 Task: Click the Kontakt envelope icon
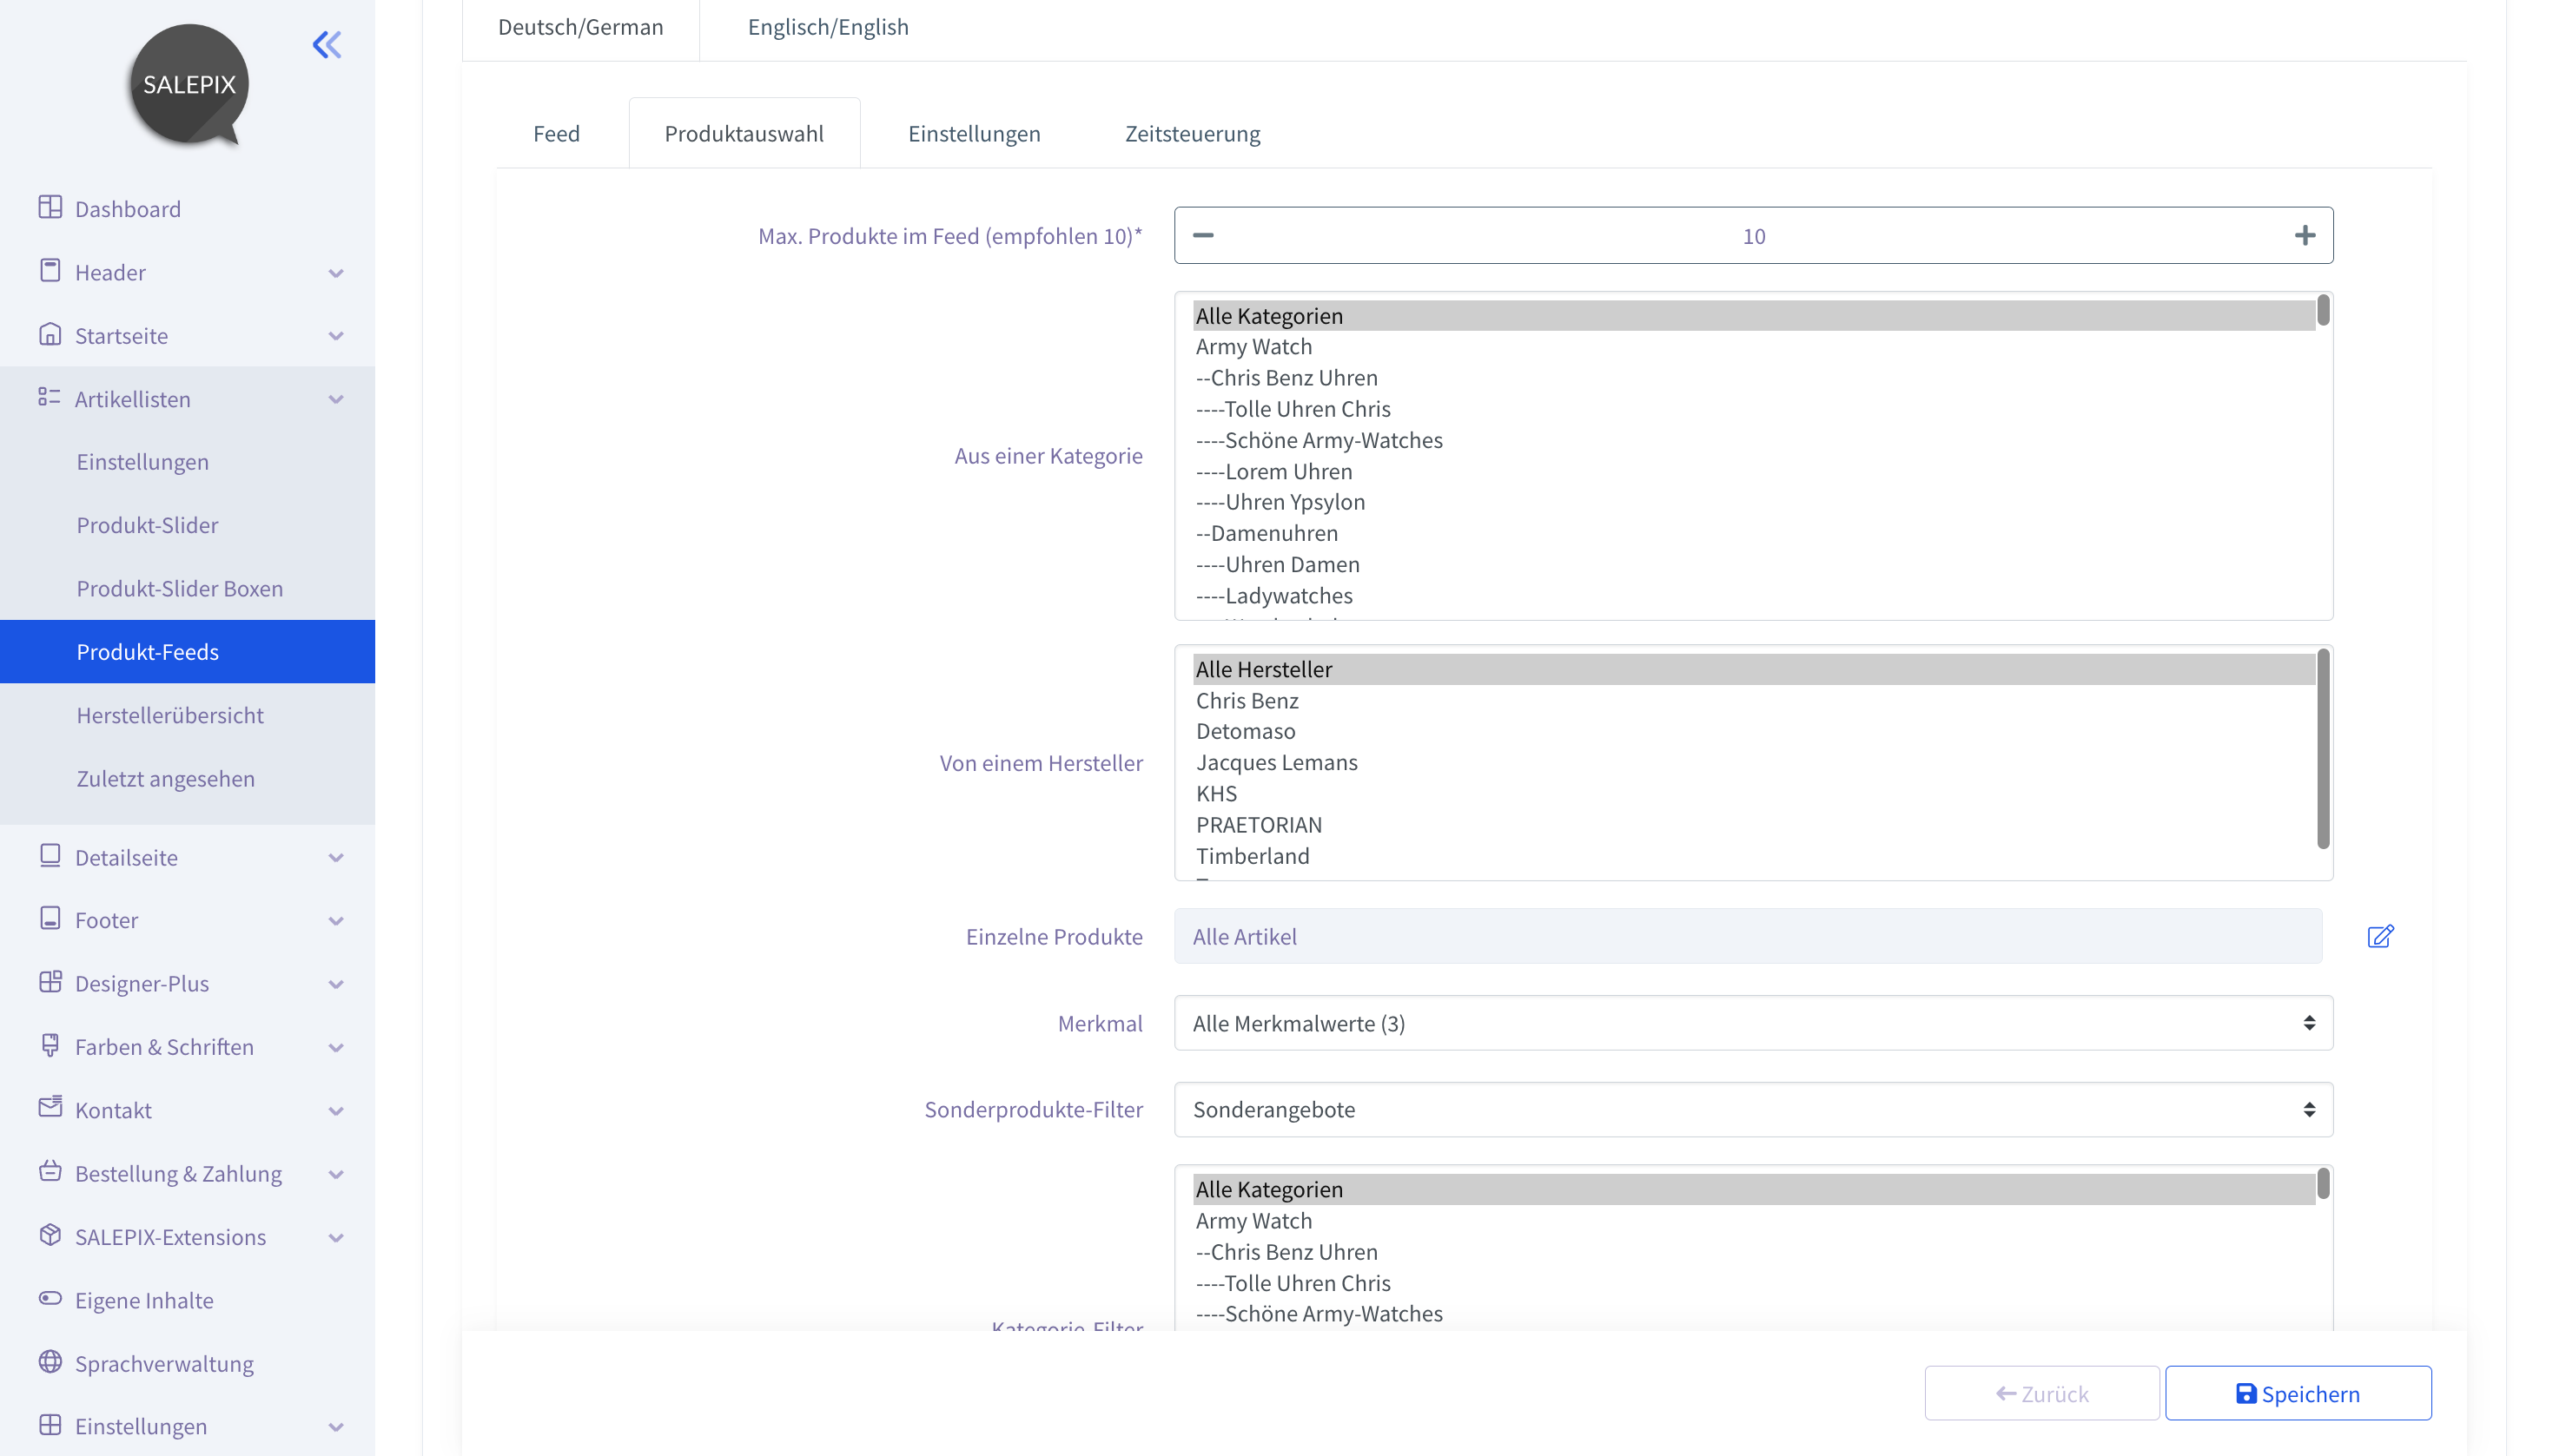click(x=50, y=1107)
